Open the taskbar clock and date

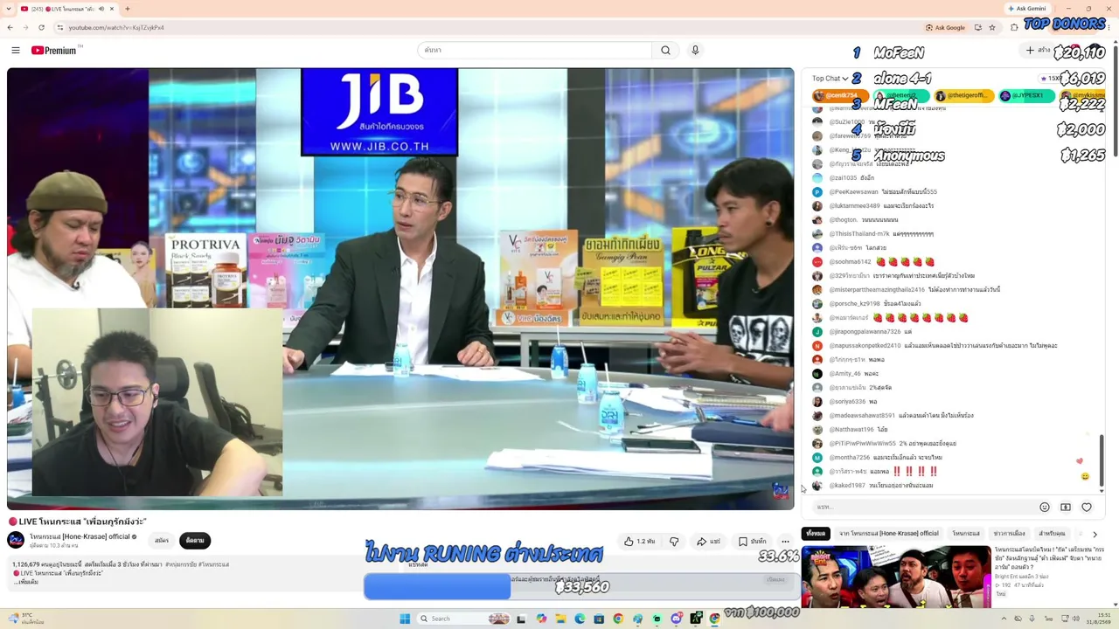click(1096, 619)
